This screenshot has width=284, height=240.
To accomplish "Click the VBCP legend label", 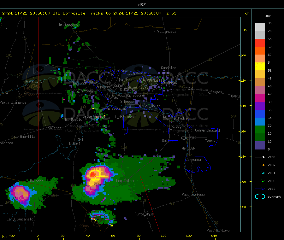I will [x=271, y=157].
